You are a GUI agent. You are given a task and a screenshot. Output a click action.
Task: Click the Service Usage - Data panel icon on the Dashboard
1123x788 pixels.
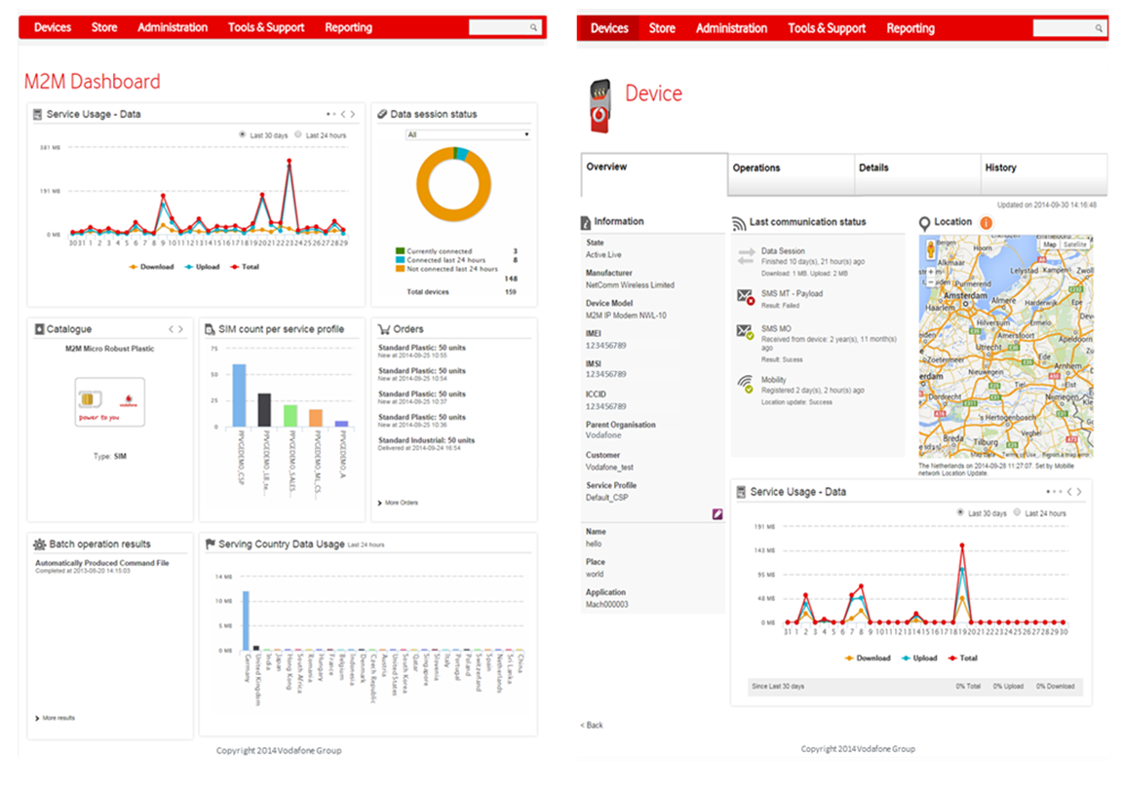pyautogui.click(x=37, y=114)
